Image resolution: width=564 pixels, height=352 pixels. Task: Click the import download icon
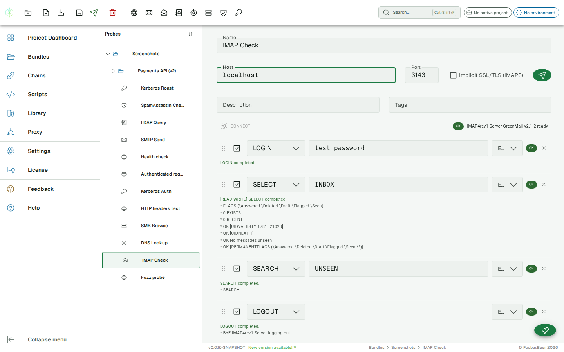61,13
